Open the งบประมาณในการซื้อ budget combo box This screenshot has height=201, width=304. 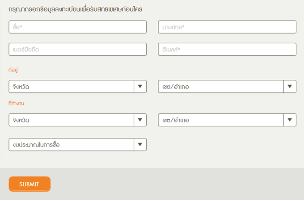coord(72,144)
